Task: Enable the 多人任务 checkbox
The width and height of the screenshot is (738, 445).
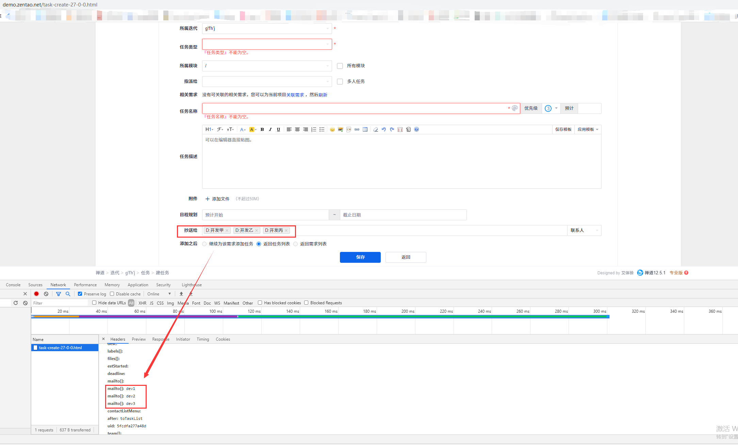Action: pos(340,82)
